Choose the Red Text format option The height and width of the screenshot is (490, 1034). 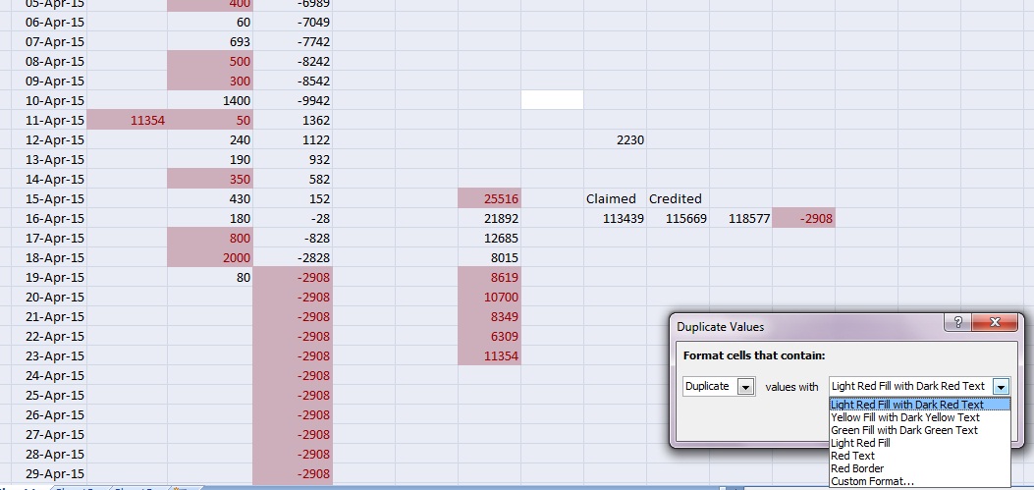tap(852, 456)
